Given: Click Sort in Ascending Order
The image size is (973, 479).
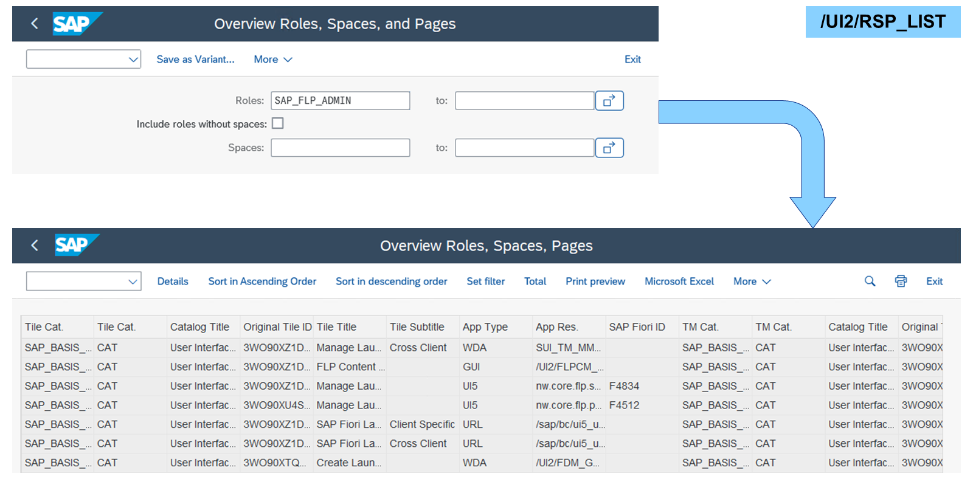Looking at the screenshot, I should (262, 281).
